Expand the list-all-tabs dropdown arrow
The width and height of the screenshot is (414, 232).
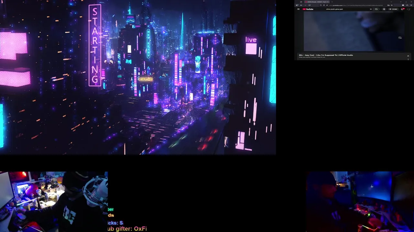(391, 2)
